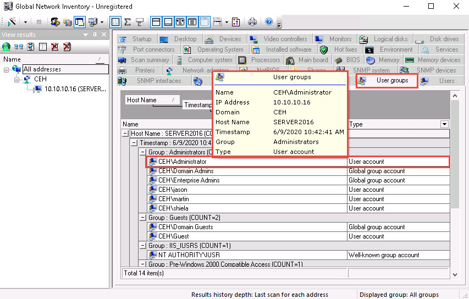Screen dimensions: 469x299
Task: Select the CEH\martin row
Action: coord(299,199)
